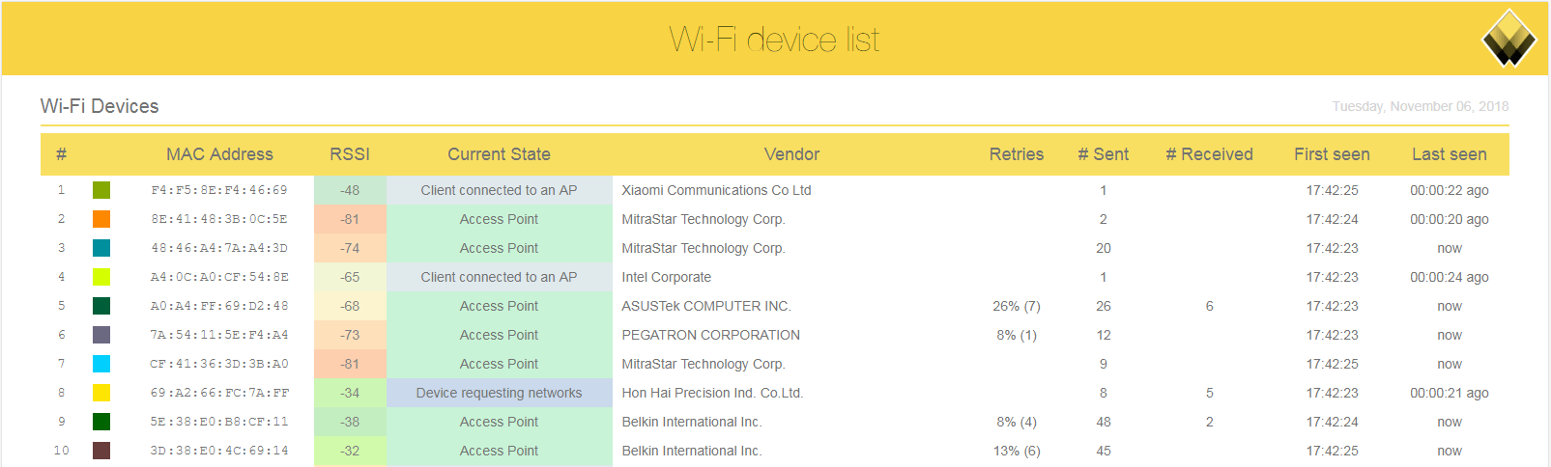This screenshot has width=1551, height=467.
Task: Click the cyan swatch for CF:41:36:3D:3B:A0
Action: pos(101,364)
